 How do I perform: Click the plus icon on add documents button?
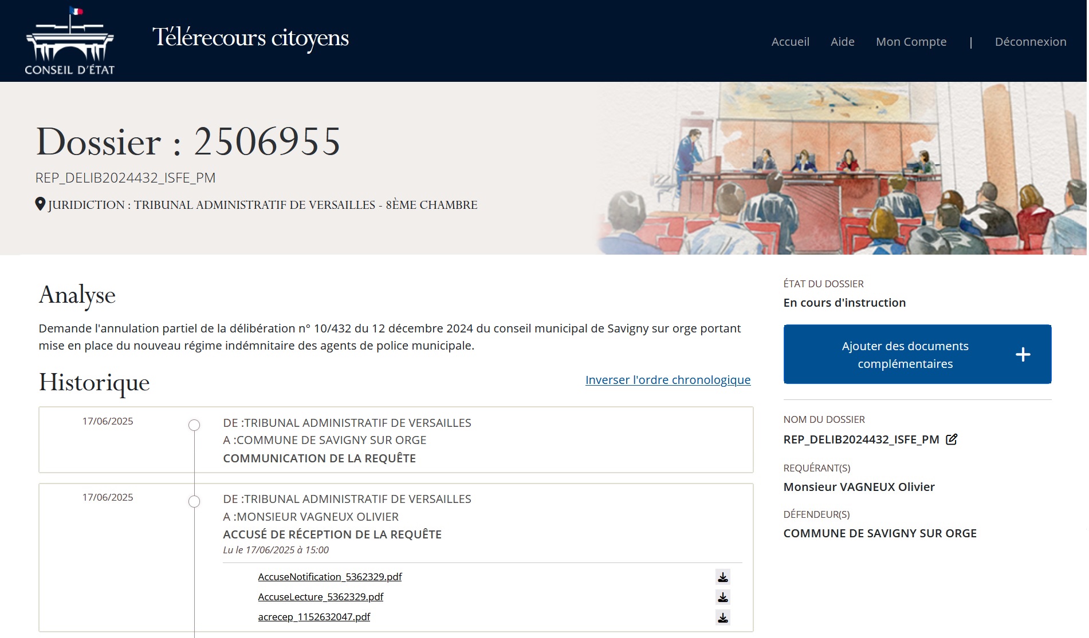(x=1023, y=355)
